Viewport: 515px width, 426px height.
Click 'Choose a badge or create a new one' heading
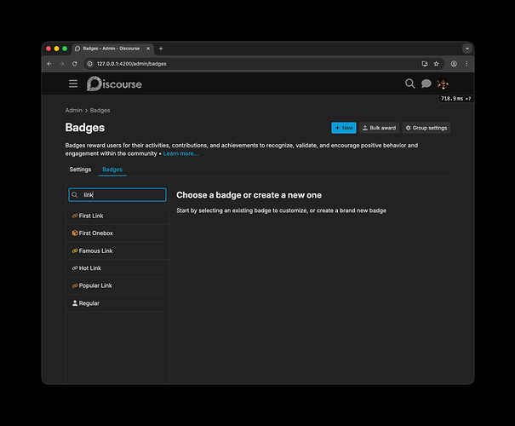[249, 195]
